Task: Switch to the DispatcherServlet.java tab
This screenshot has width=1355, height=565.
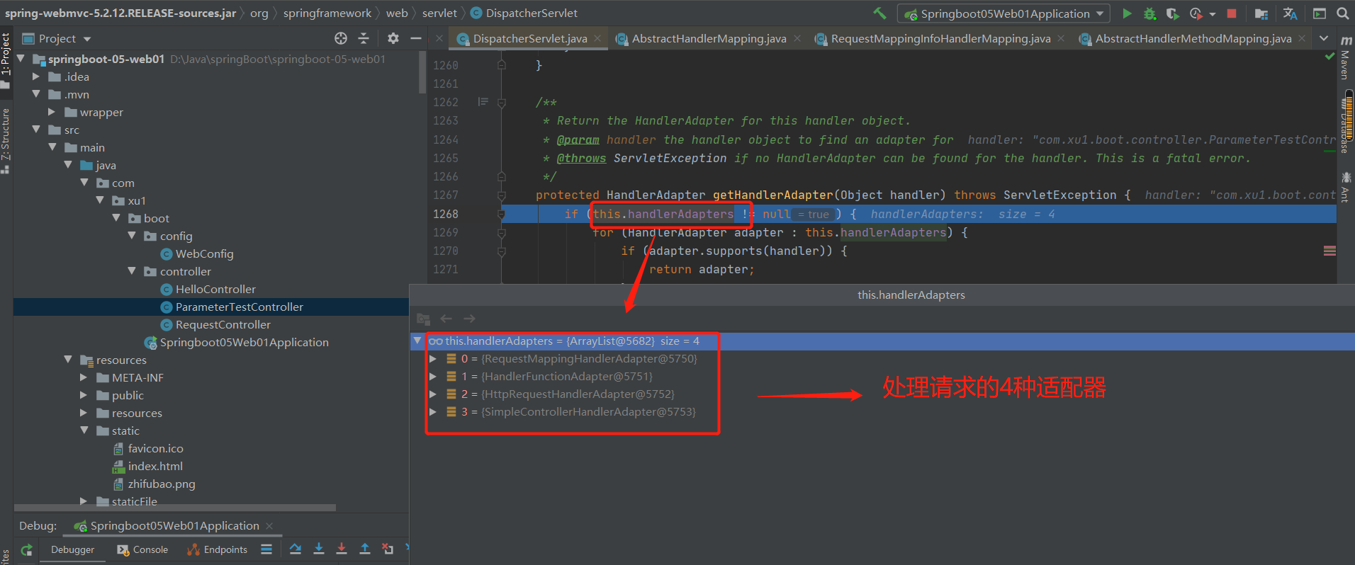Action: [529, 38]
